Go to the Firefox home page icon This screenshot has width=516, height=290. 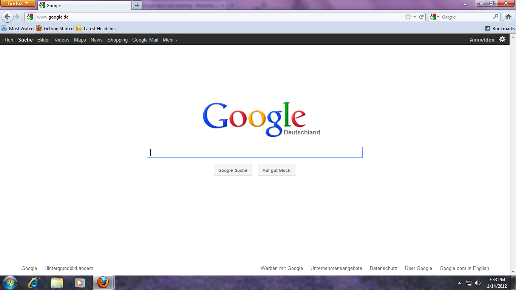pos(508,17)
